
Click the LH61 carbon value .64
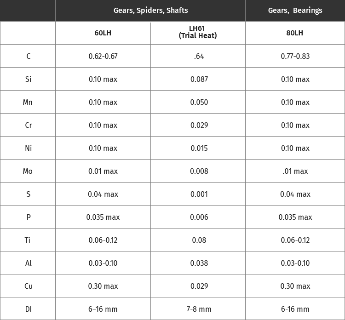click(199, 56)
